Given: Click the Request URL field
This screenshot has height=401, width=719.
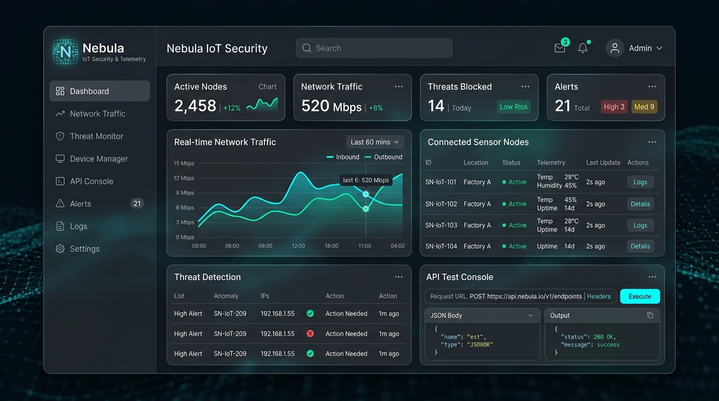Looking at the screenshot, I should [520, 297].
